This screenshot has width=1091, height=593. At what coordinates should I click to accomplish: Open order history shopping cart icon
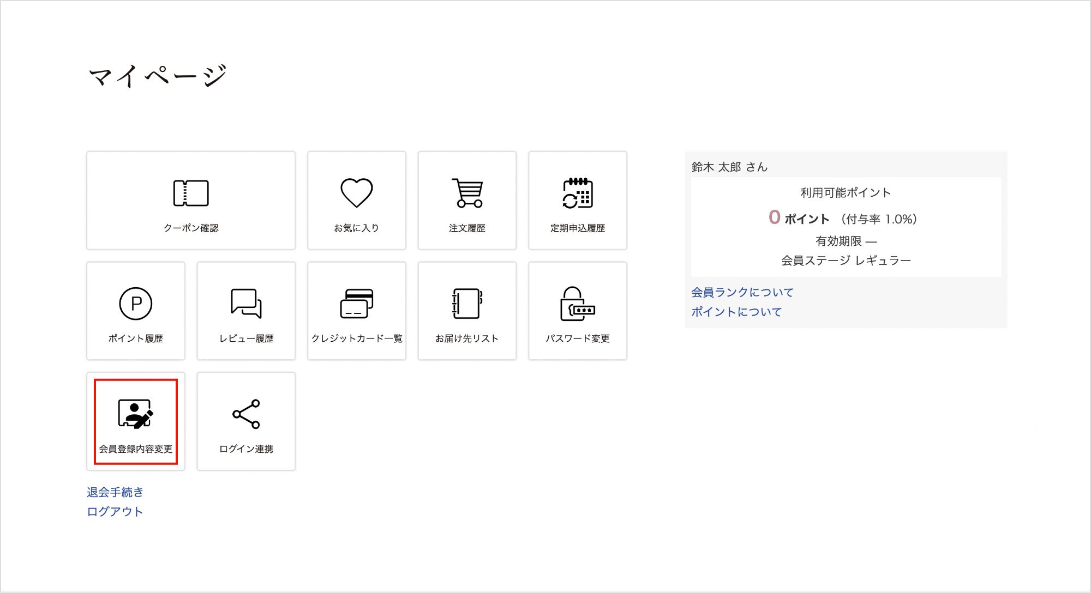[467, 193]
